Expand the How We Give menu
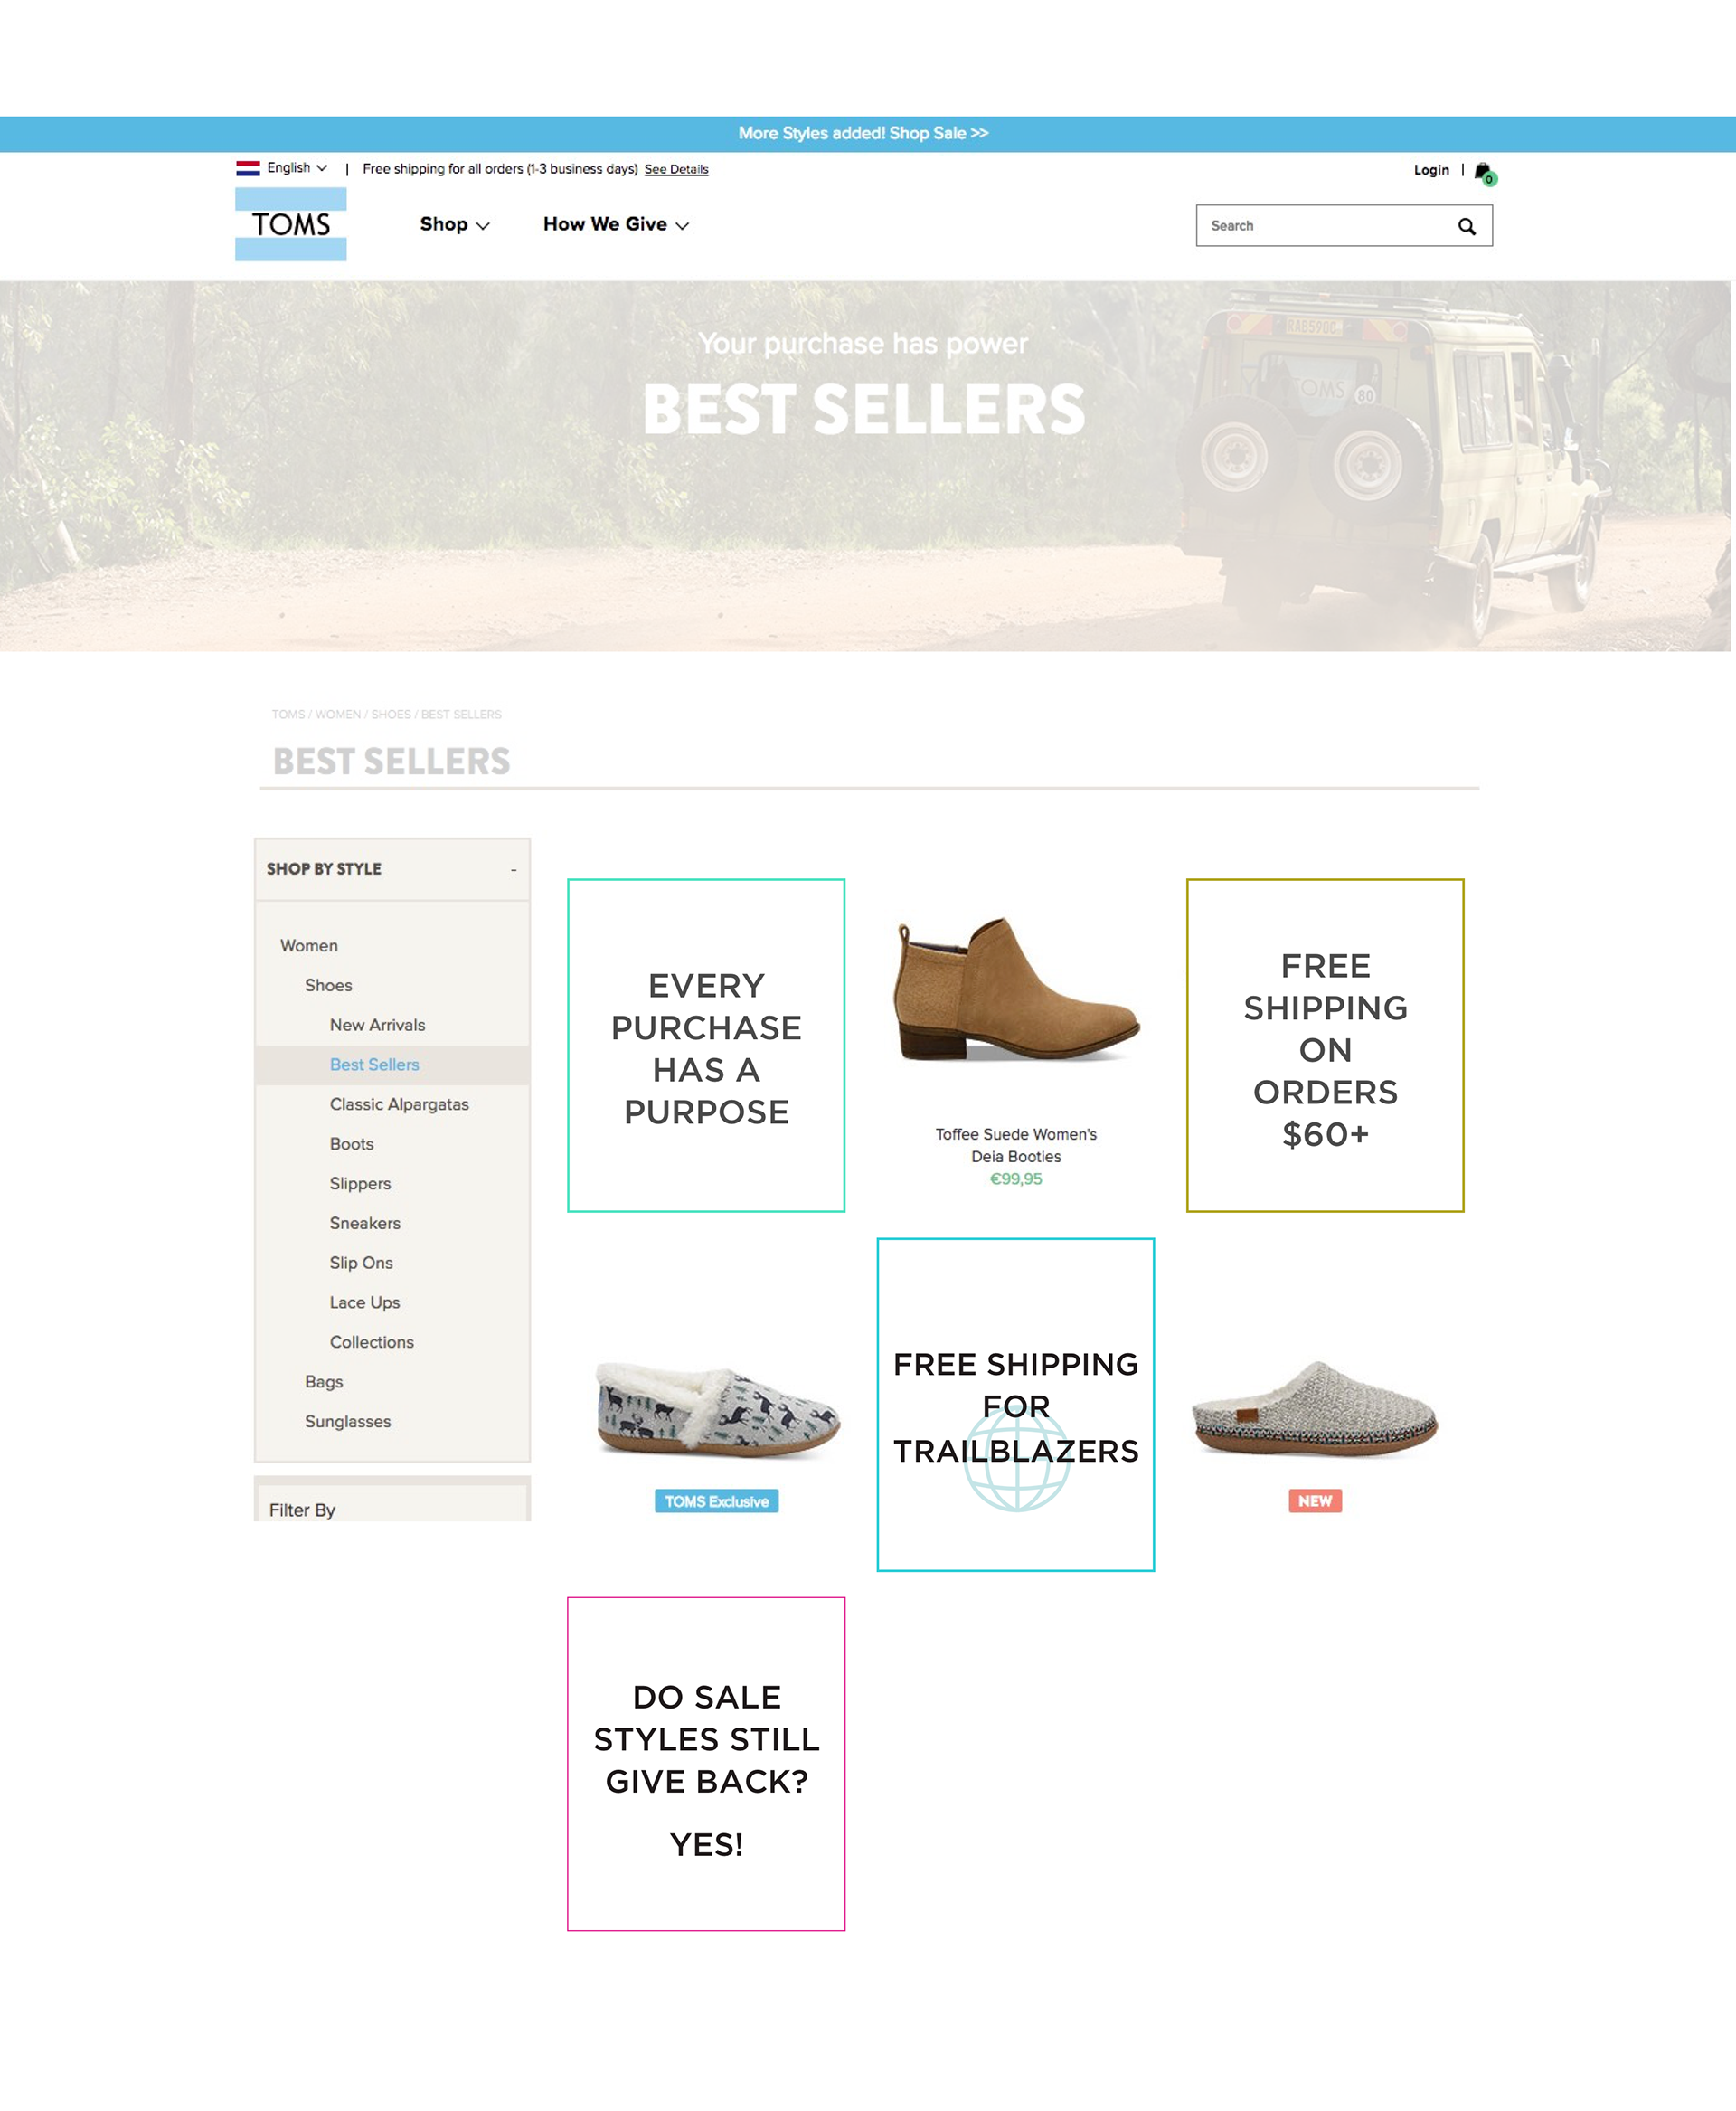 coord(616,224)
